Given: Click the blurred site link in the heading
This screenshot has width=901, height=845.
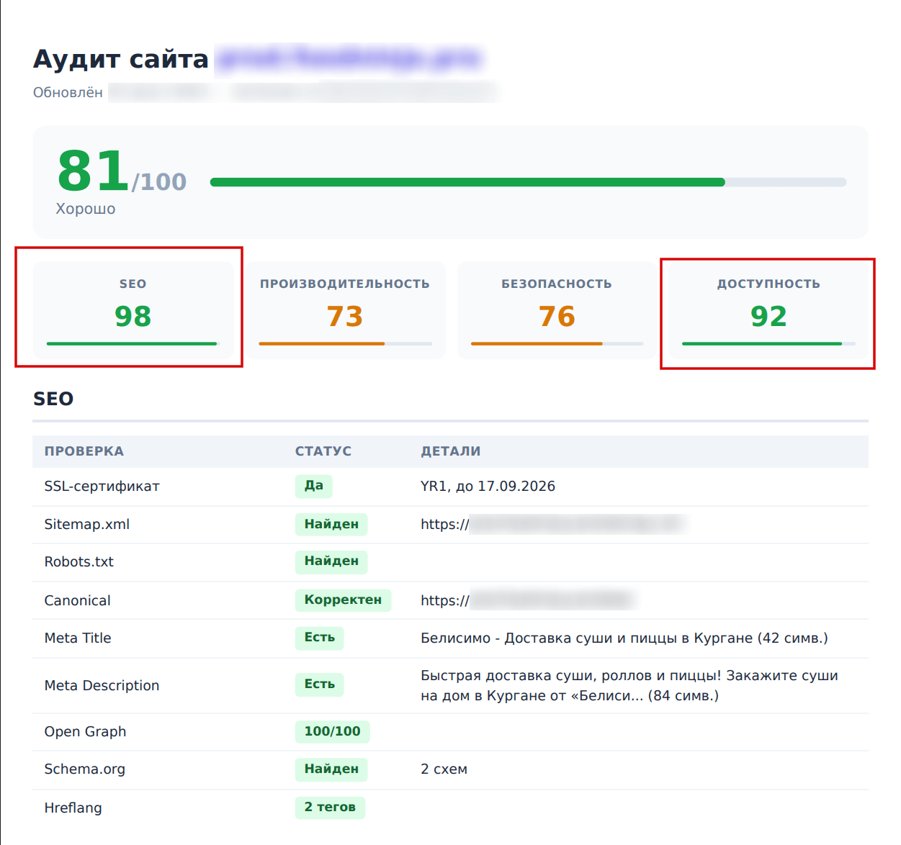Looking at the screenshot, I should 349,58.
